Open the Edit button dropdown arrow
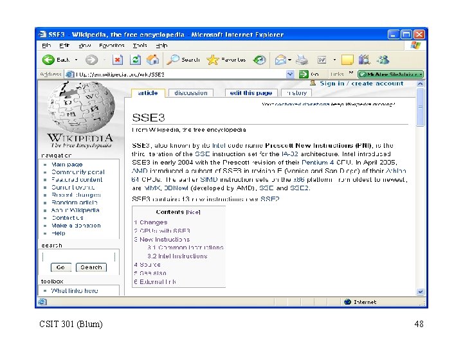 [334, 60]
